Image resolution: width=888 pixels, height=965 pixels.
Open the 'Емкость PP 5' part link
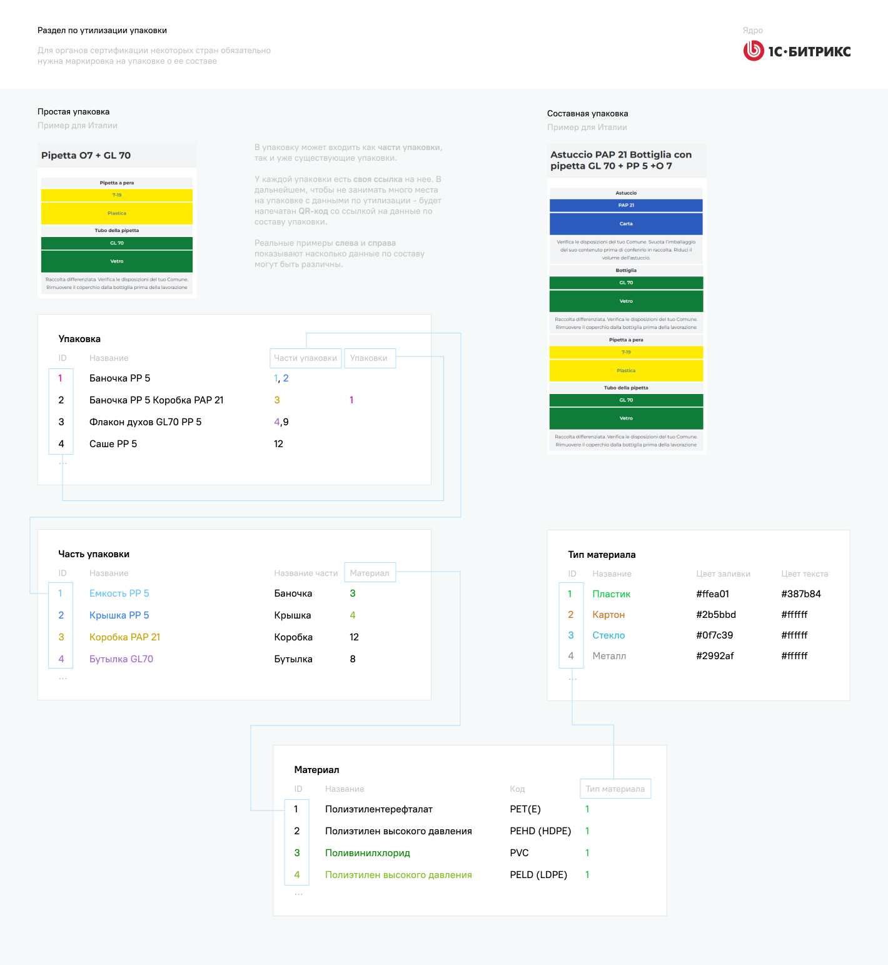pyautogui.click(x=119, y=594)
